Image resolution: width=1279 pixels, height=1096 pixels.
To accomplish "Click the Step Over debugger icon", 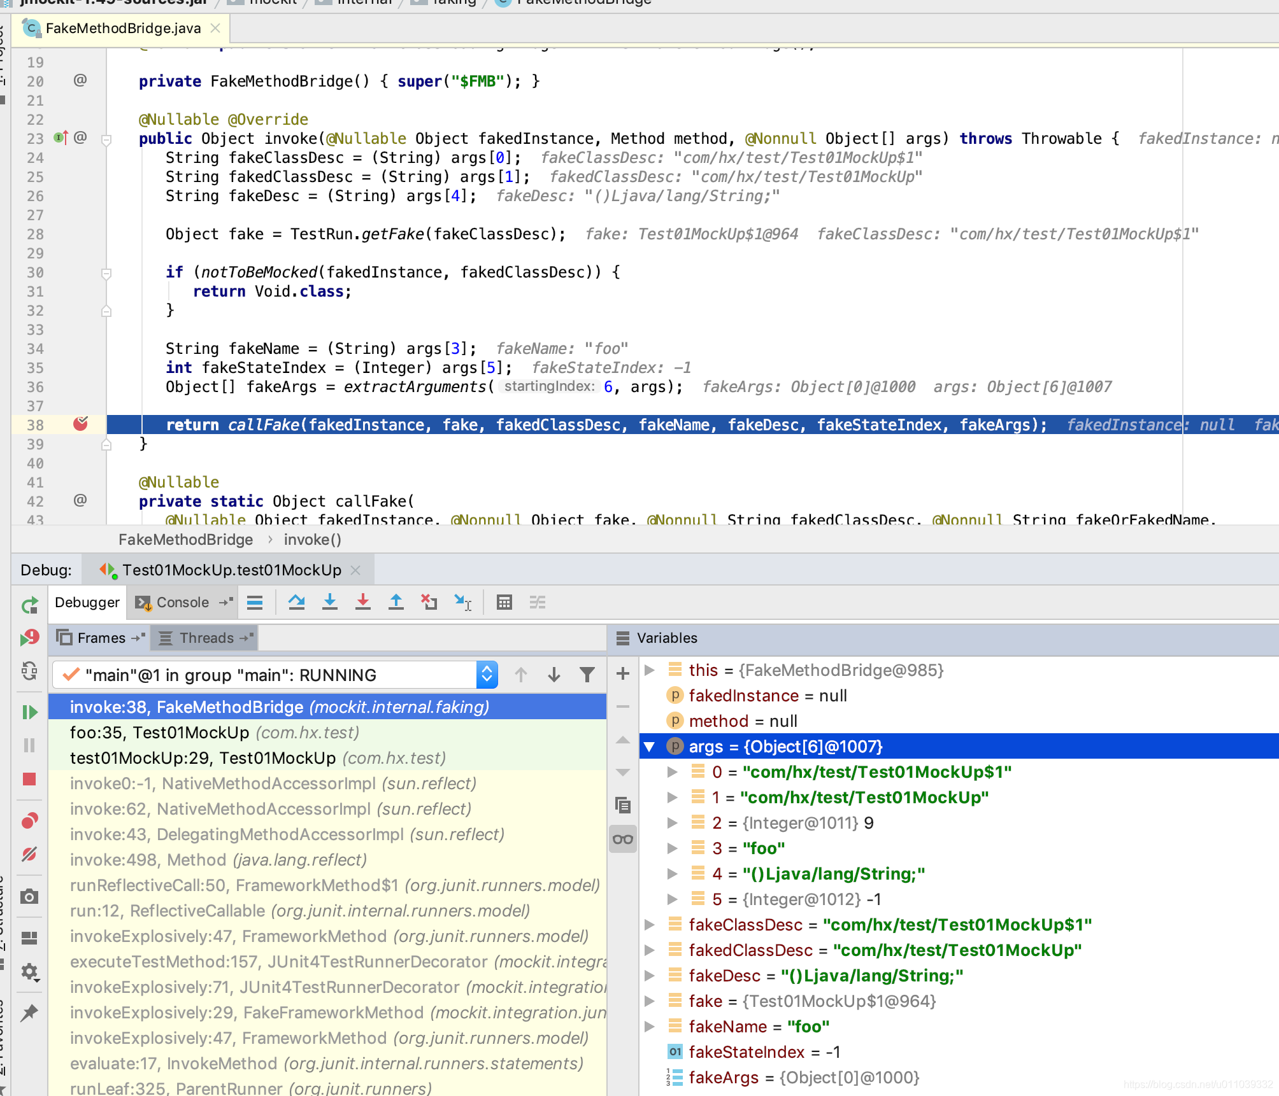I will click(x=296, y=602).
